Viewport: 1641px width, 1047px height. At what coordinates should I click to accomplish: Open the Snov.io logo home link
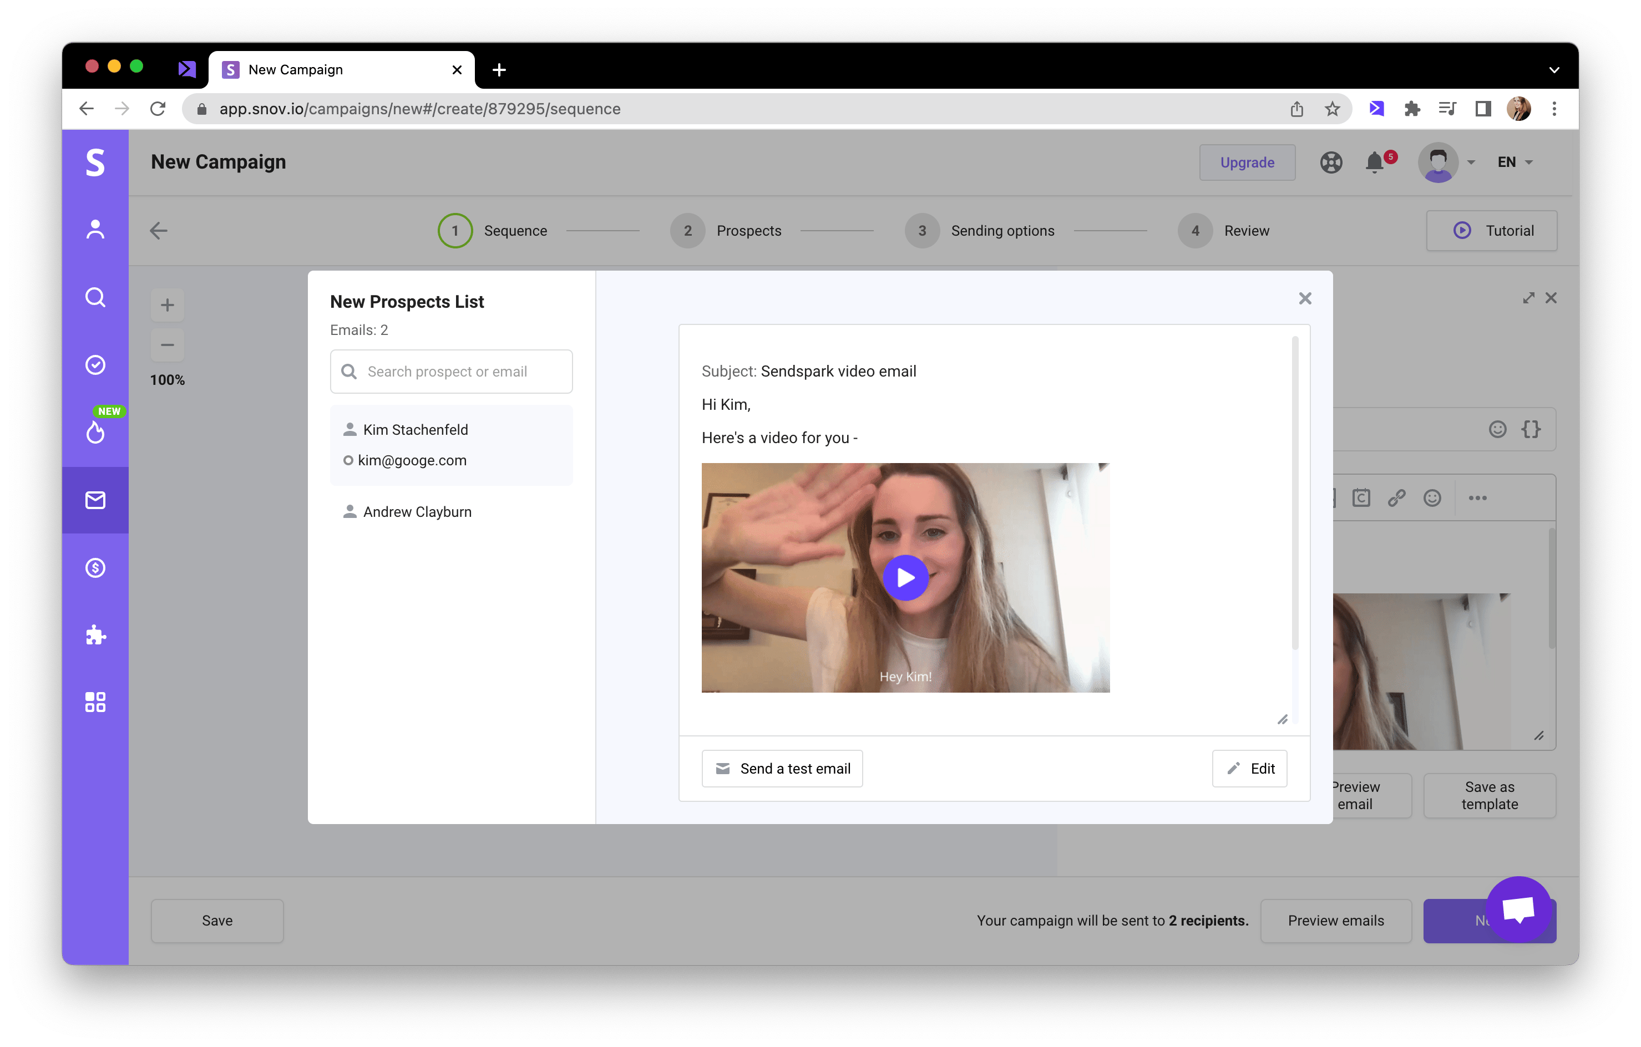point(95,162)
